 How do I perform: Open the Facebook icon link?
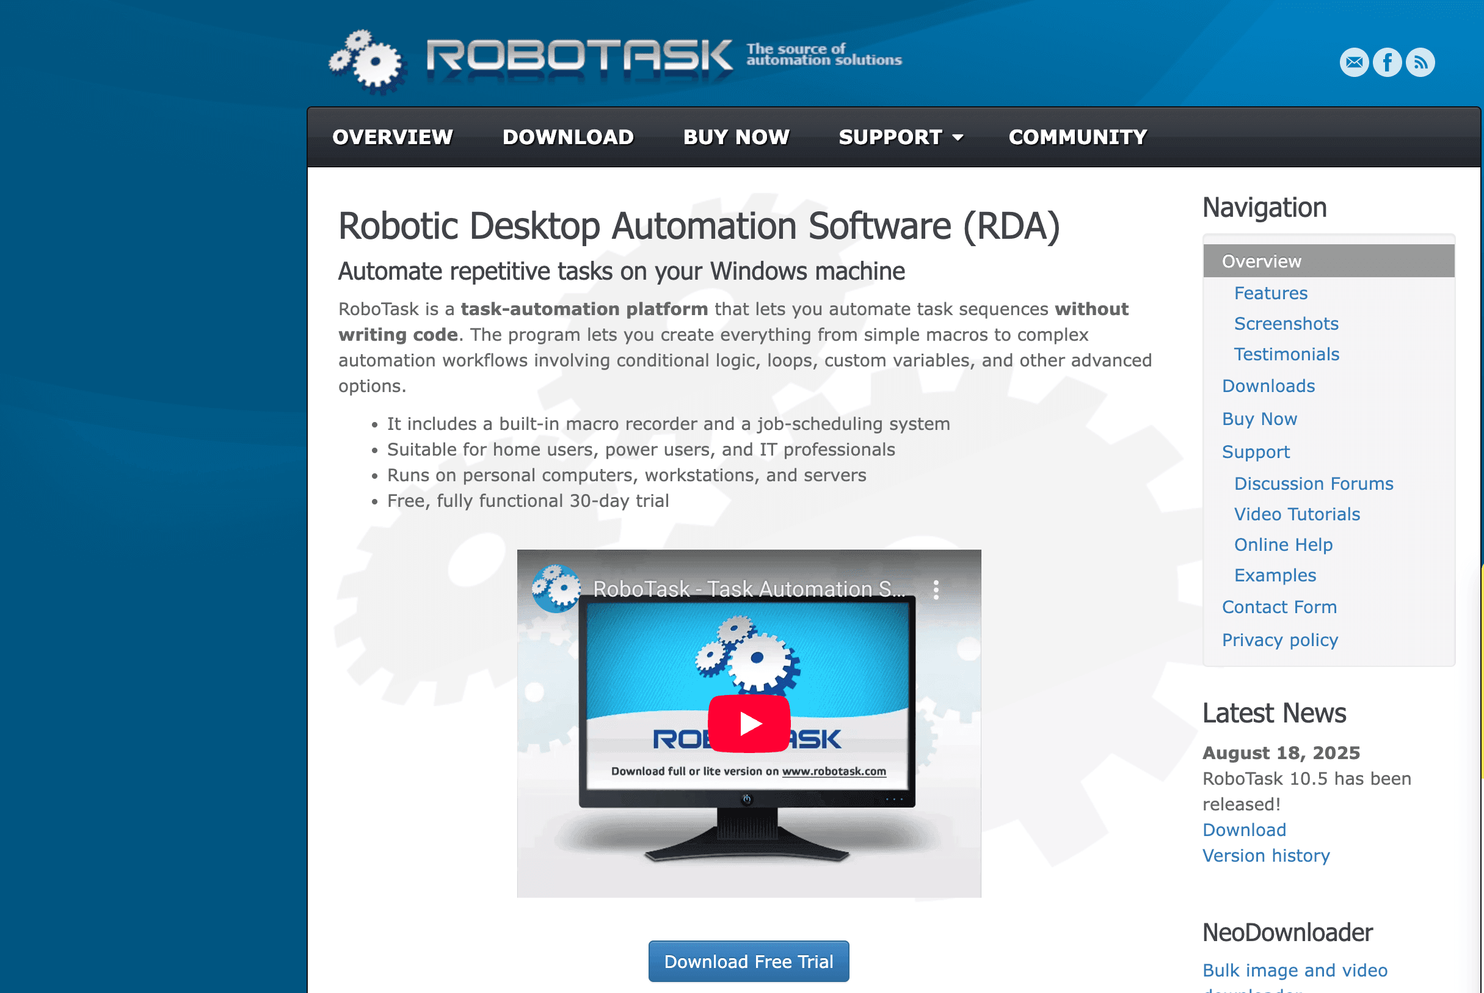coord(1387,62)
